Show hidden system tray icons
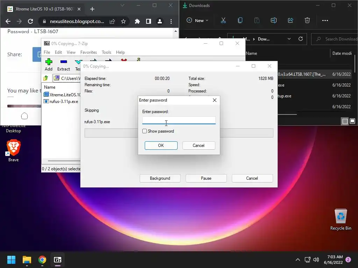The width and height of the screenshot is (358, 268). (x=298, y=260)
